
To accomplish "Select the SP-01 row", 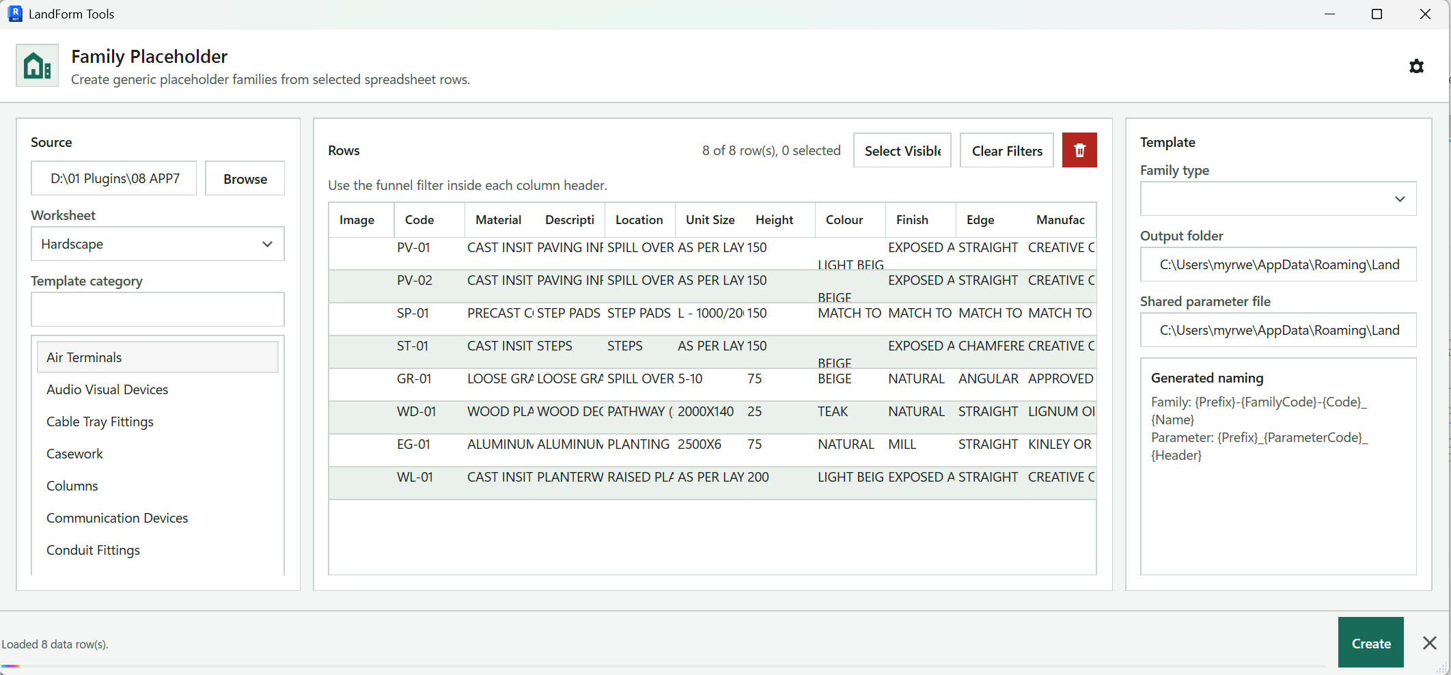I will click(713, 319).
